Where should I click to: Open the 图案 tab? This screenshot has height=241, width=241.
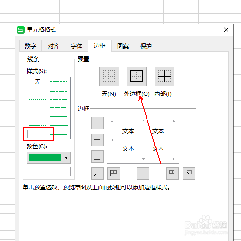pyautogui.click(x=123, y=46)
